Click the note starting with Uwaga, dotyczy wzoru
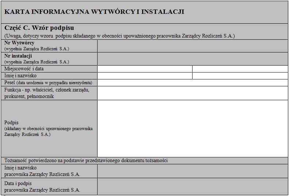 tap(119, 36)
